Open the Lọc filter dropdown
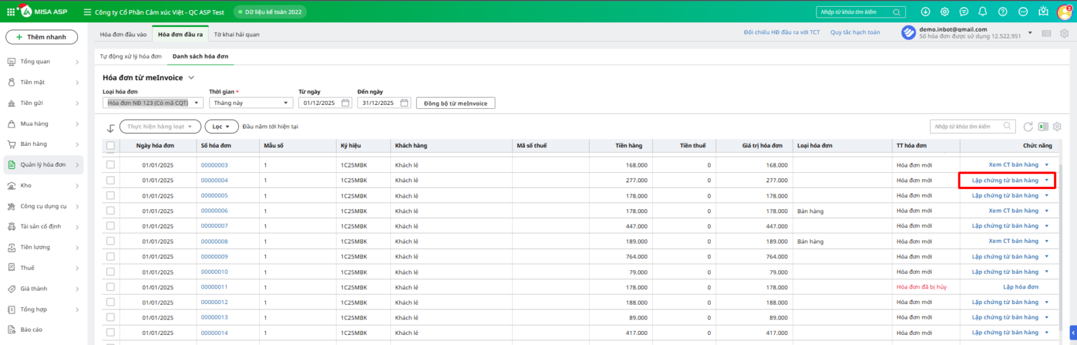This screenshot has width=1077, height=345. point(221,126)
